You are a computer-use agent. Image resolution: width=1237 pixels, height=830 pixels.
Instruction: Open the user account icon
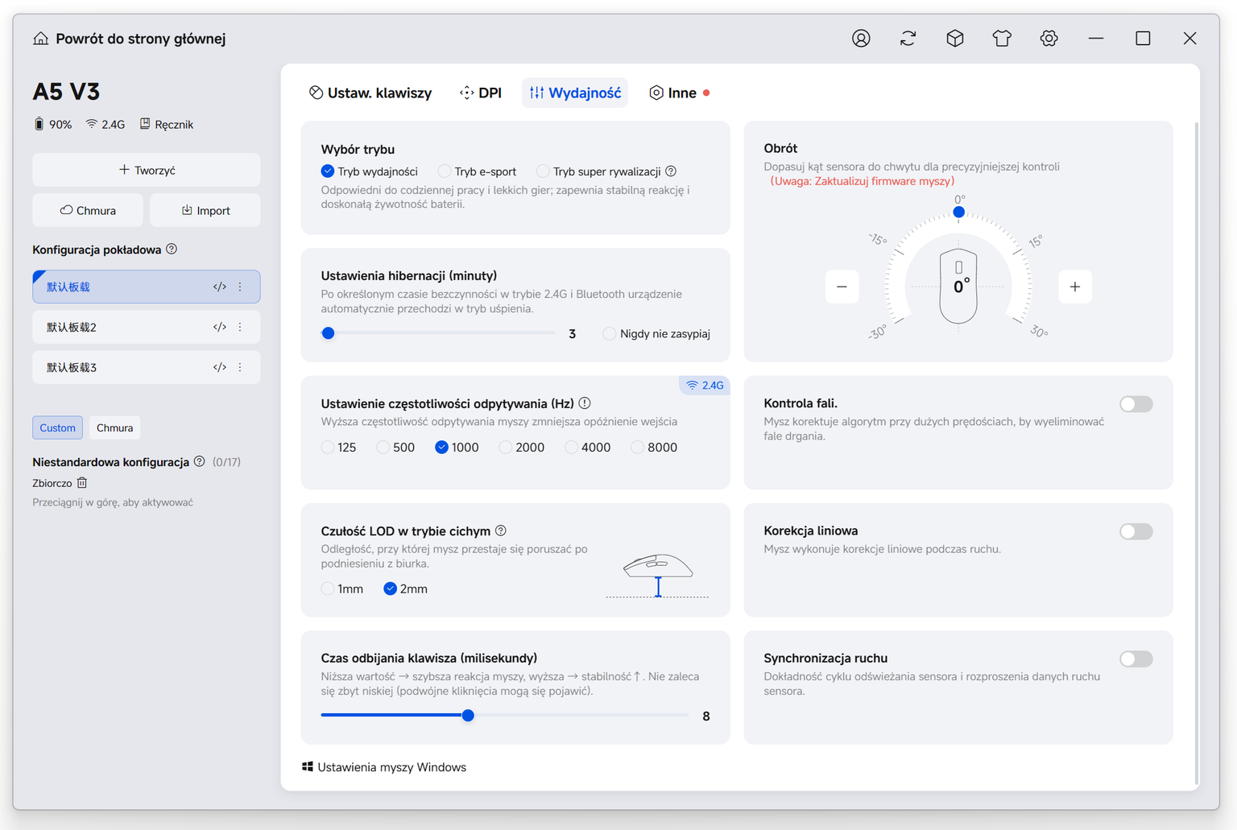pyautogui.click(x=861, y=38)
